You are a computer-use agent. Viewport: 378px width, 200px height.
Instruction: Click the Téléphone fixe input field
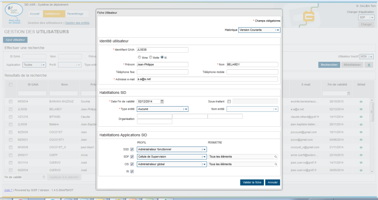tap(162, 72)
